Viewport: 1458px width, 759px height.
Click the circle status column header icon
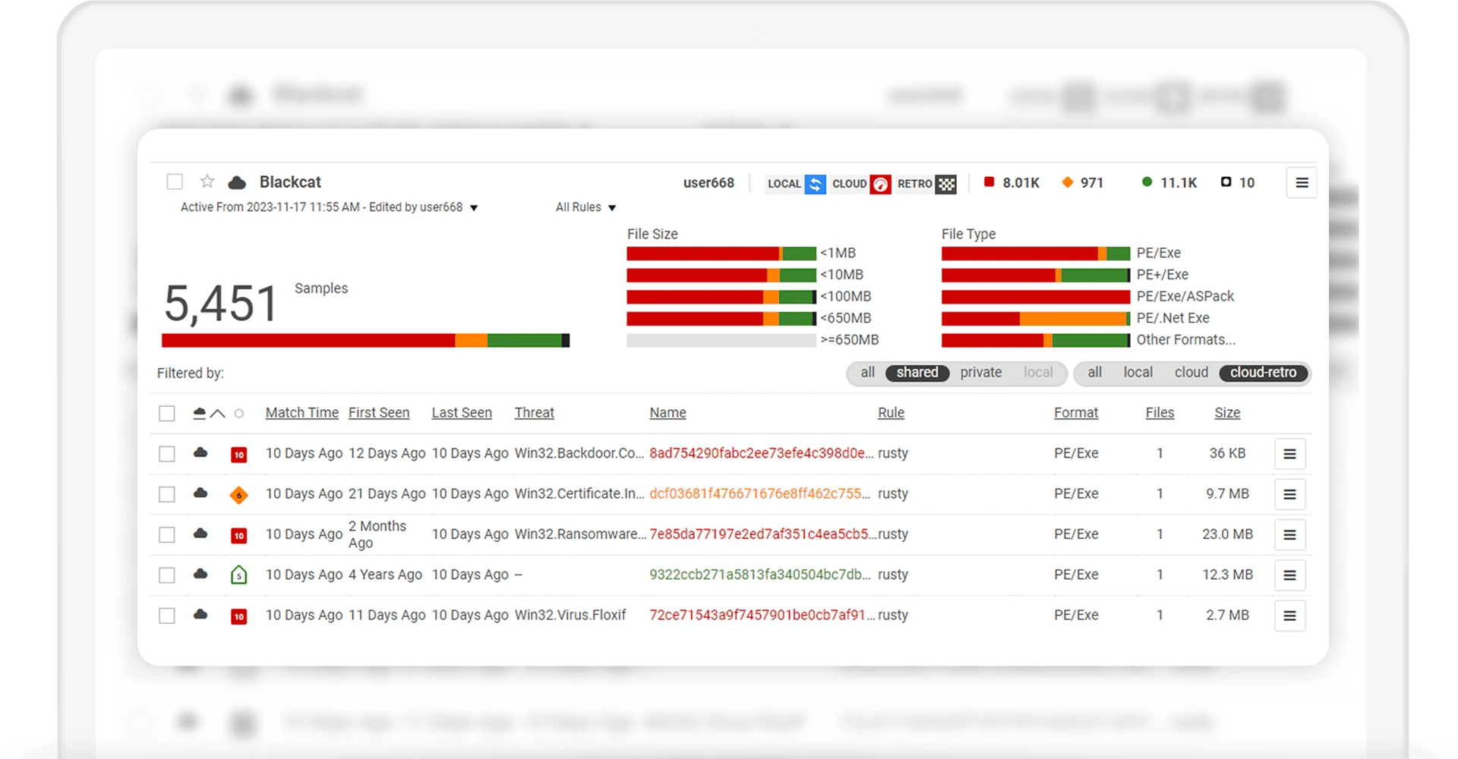(x=239, y=414)
